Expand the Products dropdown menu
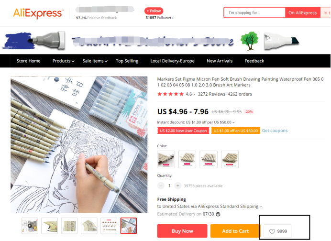 (63, 61)
